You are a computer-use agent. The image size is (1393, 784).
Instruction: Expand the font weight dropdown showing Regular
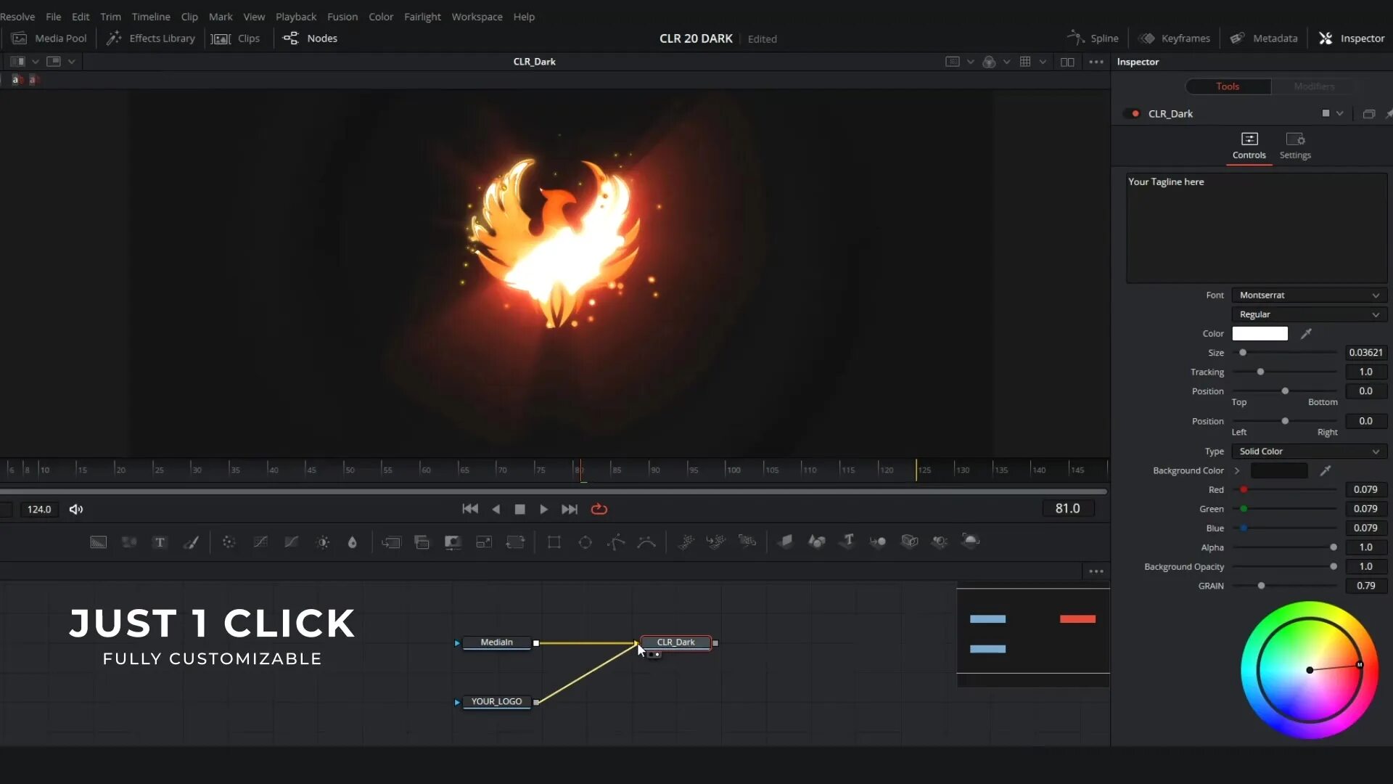pos(1308,314)
